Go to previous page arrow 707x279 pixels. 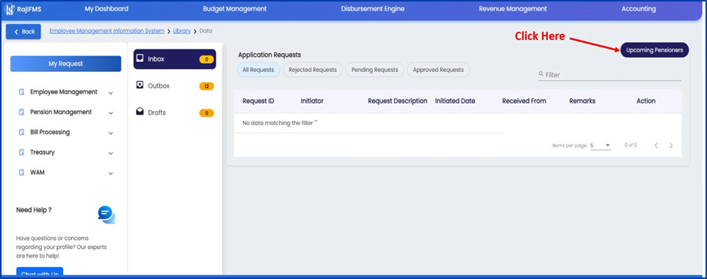[656, 145]
